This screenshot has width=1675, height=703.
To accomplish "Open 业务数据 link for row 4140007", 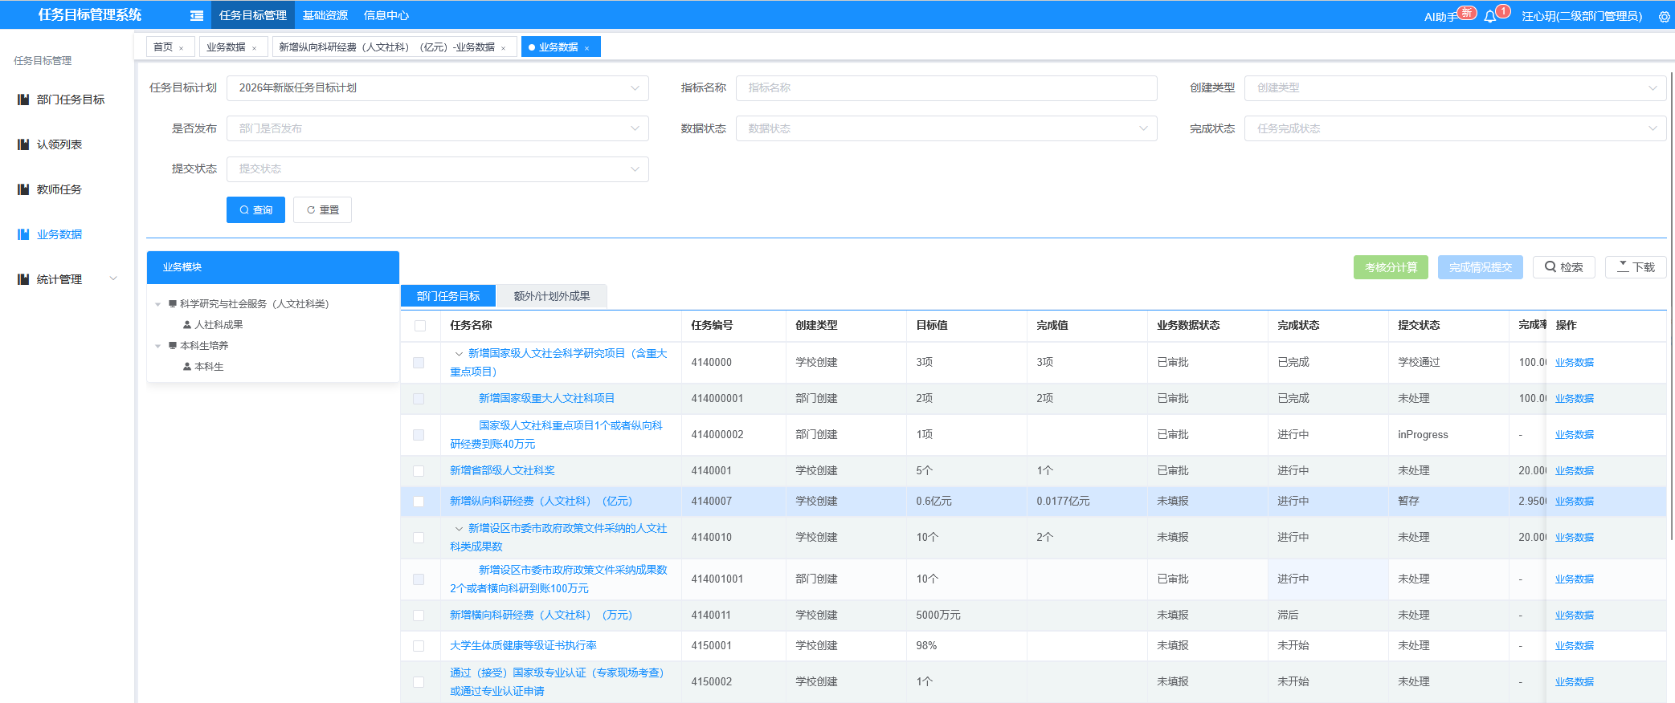I will (1574, 502).
